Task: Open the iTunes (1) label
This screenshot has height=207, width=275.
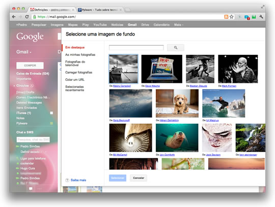Action: pyautogui.click(x=23, y=113)
